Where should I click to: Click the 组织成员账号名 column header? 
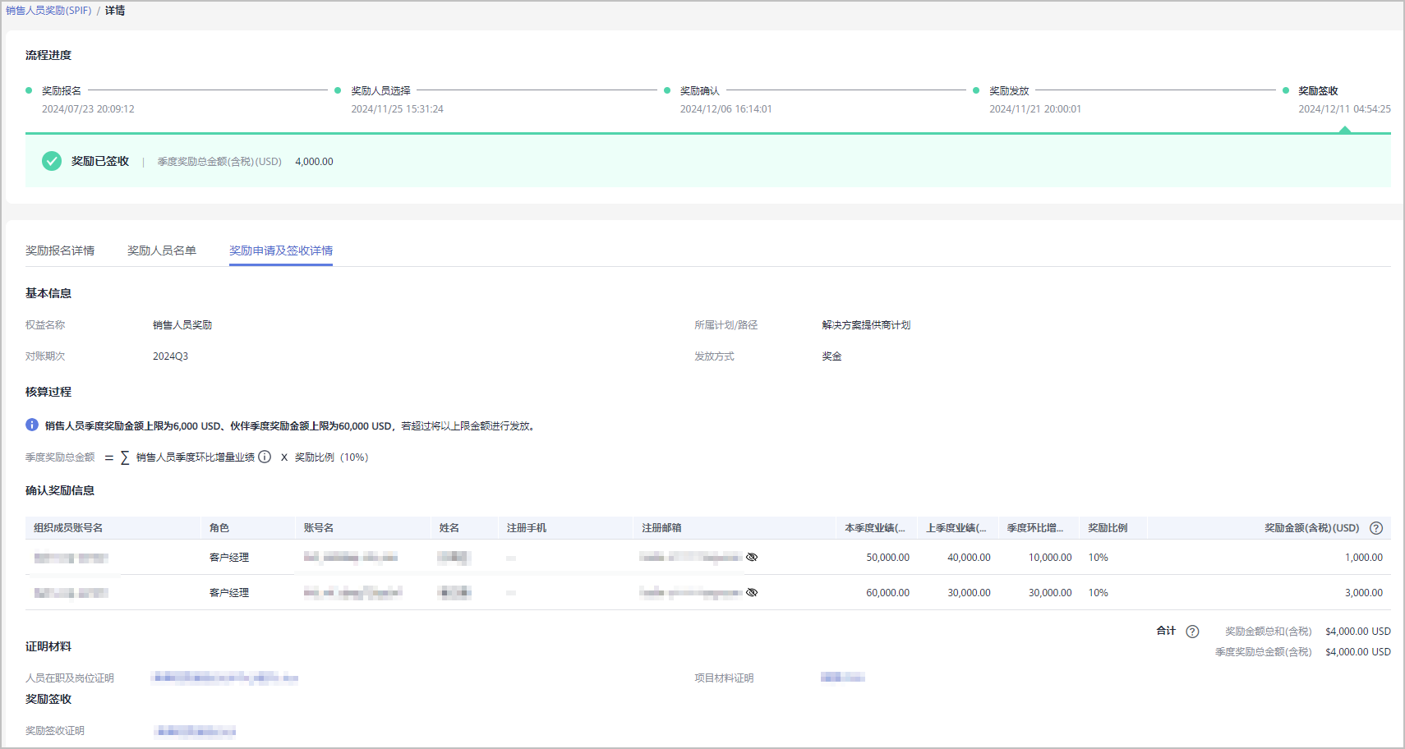point(68,528)
